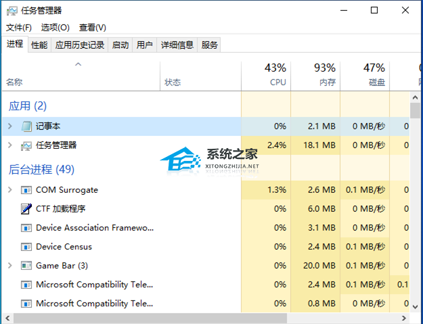This screenshot has width=423, height=324.
Task: Select the Device Association Framewo... row
Action: click(x=206, y=228)
